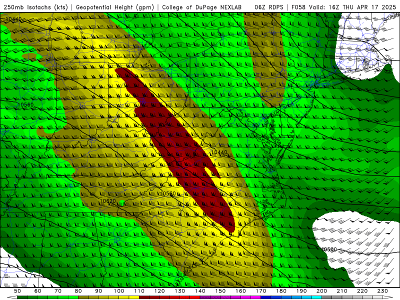Click the legend value 180
This screenshot has width=400, height=300.
(x=281, y=291)
